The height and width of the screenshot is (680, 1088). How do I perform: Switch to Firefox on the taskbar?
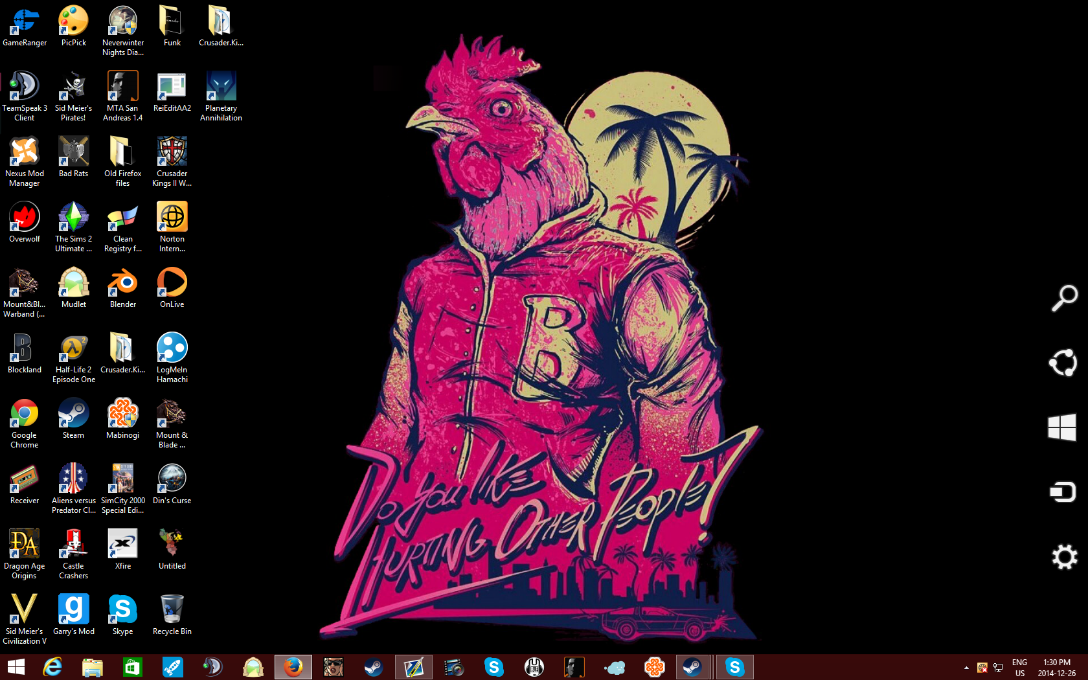(x=293, y=667)
